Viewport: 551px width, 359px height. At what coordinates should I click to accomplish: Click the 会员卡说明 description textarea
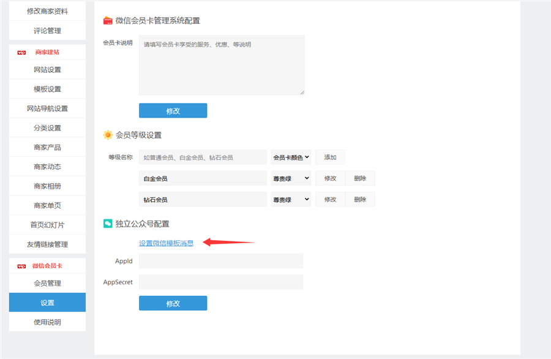click(x=221, y=65)
